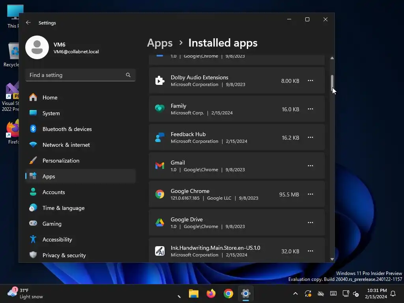
Task: Click the Feedback Hub app name
Action: pos(188,134)
